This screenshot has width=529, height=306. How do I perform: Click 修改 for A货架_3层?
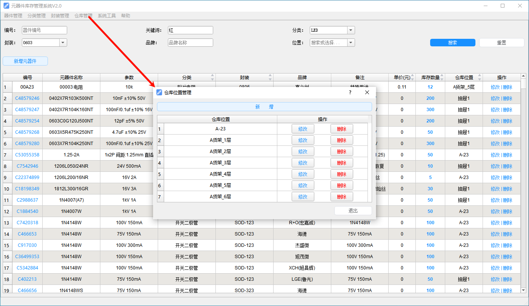click(x=303, y=163)
